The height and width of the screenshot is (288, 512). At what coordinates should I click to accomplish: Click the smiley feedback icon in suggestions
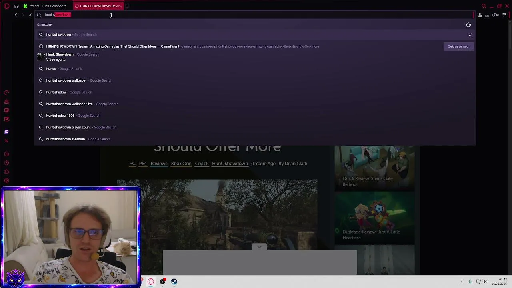pos(468,25)
